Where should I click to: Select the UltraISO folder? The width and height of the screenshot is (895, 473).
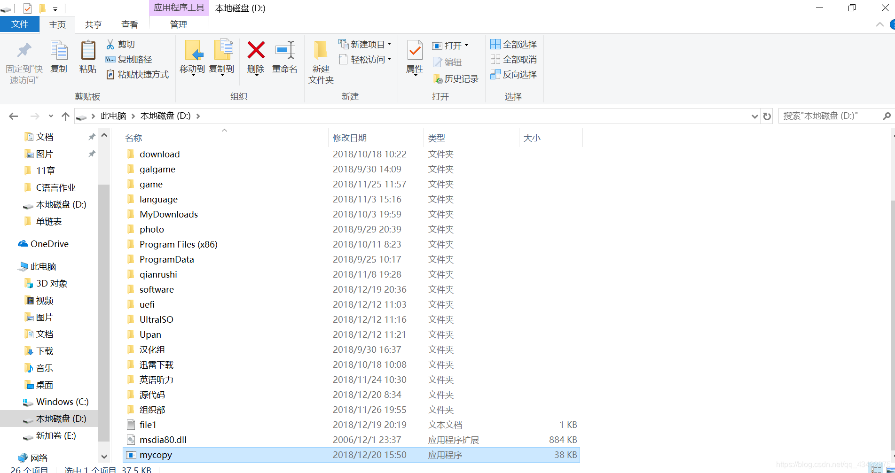tap(351, 319)
